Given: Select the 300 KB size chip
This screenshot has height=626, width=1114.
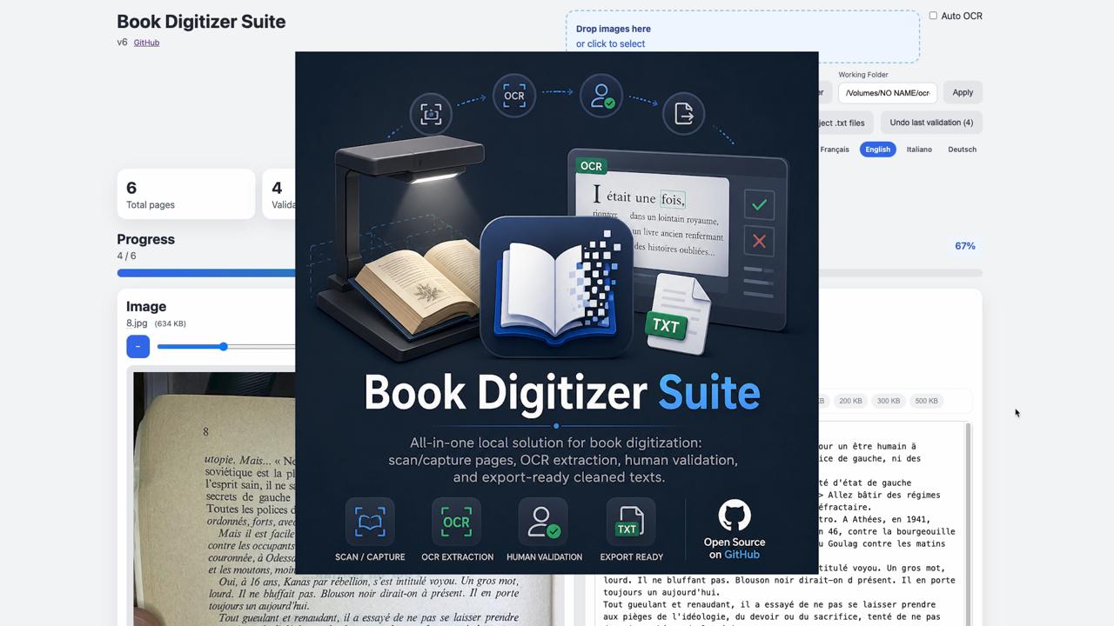Looking at the screenshot, I should 889,401.
